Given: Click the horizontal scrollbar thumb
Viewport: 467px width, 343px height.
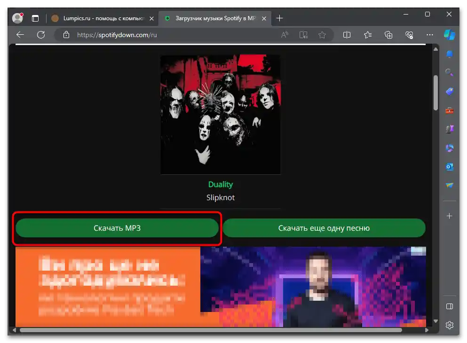Looking at the screenshot, I should (211, 330).
